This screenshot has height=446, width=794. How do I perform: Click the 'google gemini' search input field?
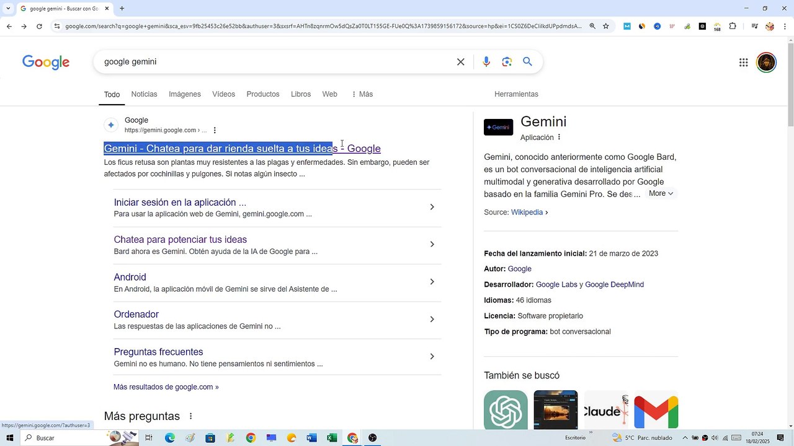276,62
